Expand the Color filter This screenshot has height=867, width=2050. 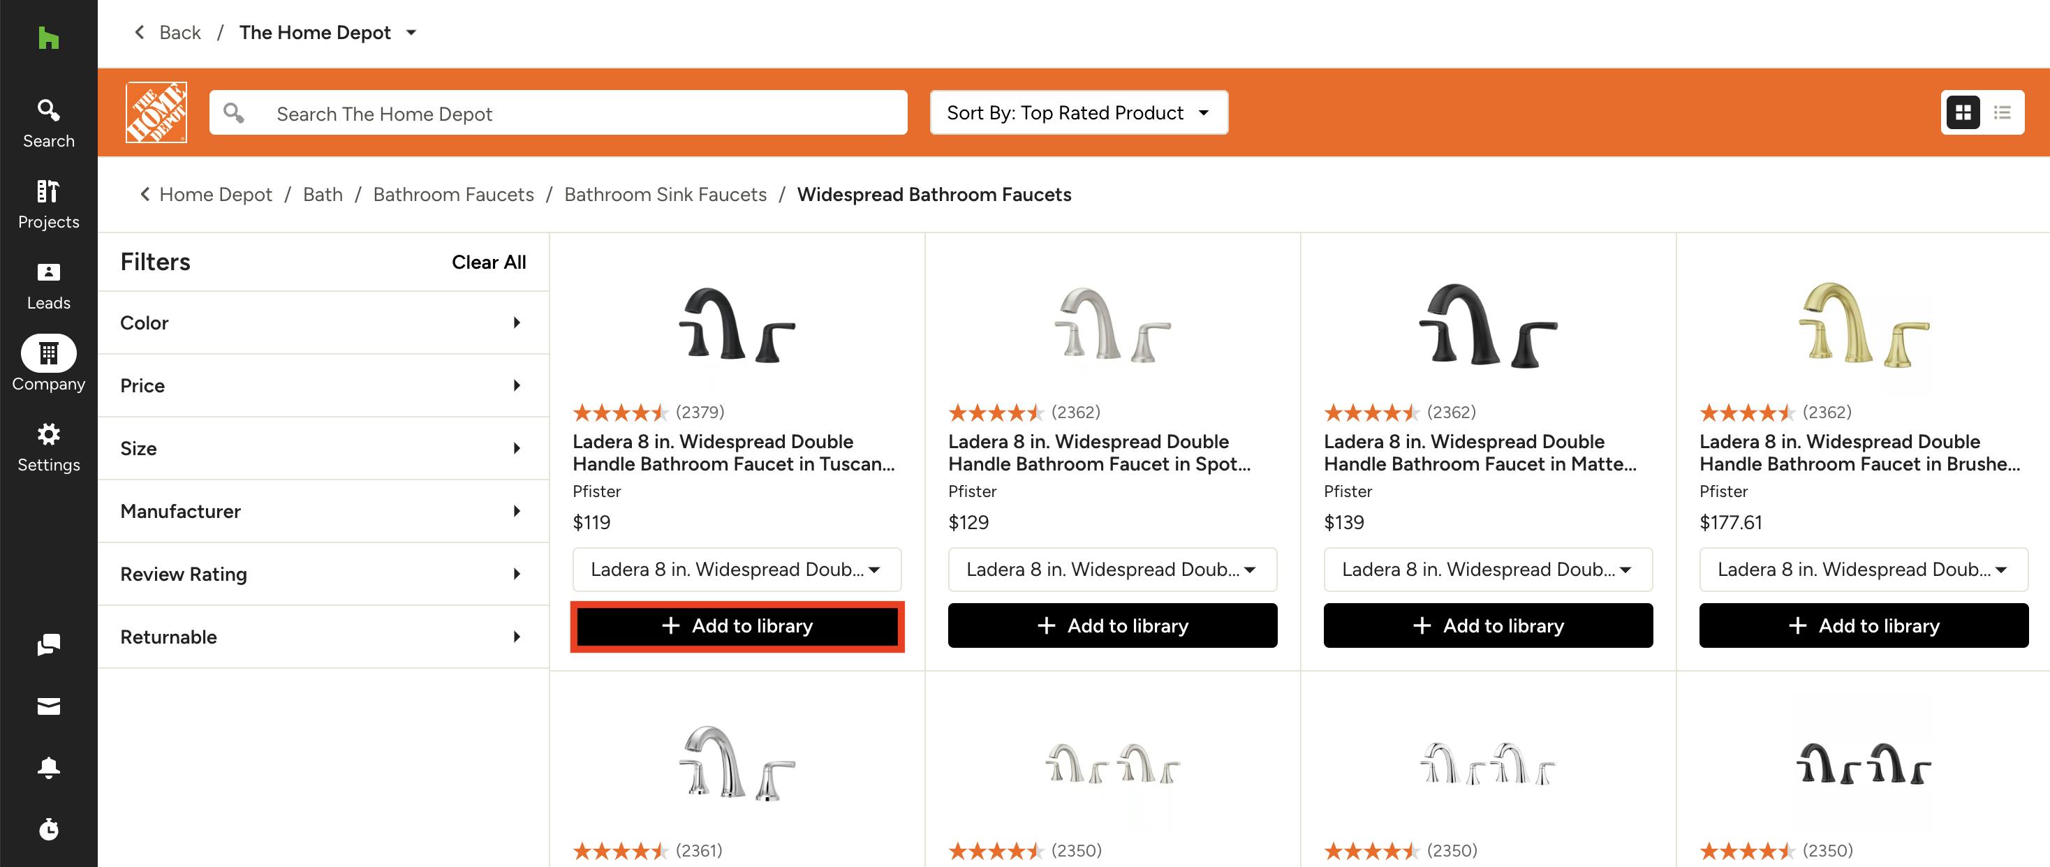323,323
